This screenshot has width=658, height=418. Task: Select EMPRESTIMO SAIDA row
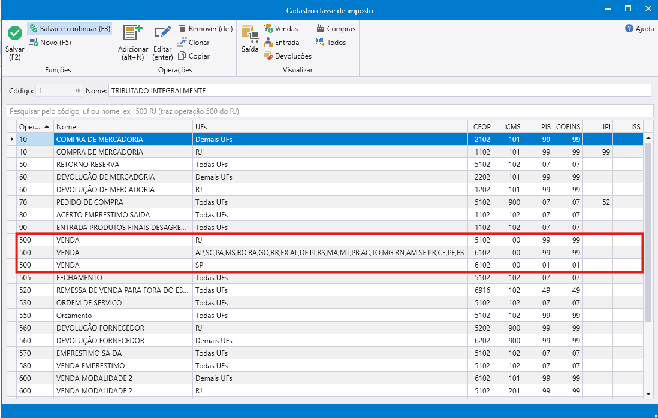click(325, 353)
